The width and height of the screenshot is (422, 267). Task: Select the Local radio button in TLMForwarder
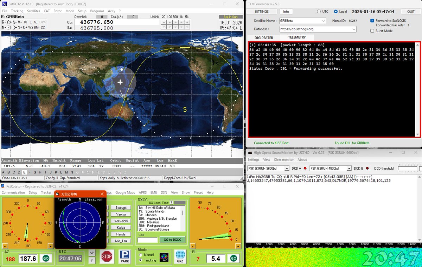pos(336,12)
